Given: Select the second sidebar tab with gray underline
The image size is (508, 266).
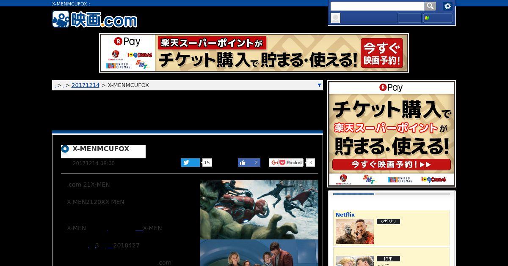Looking at the screenshot, I should point(412,194).
